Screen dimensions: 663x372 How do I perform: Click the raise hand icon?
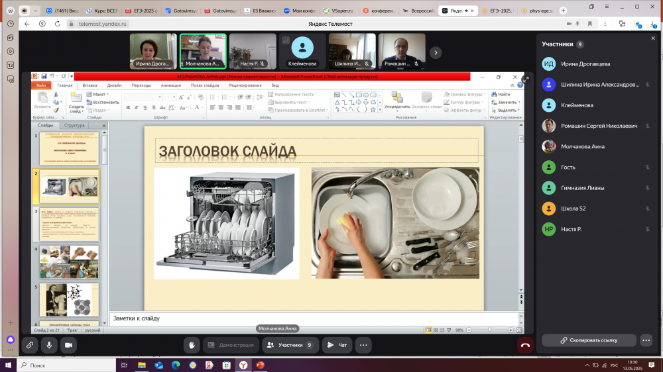tap(192, 345)
